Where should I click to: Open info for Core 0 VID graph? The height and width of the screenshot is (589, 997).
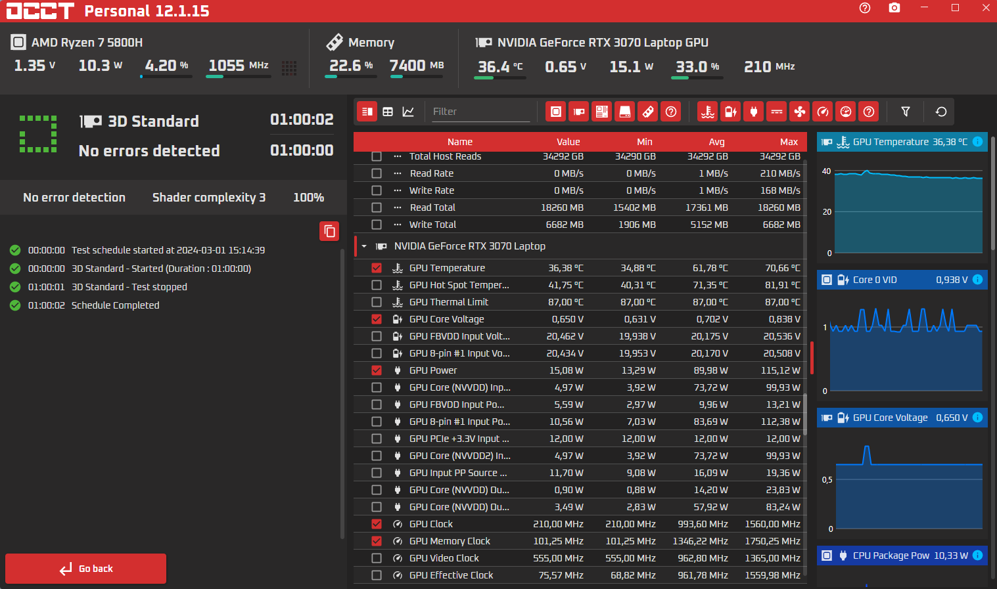click(x=977, y=280)
